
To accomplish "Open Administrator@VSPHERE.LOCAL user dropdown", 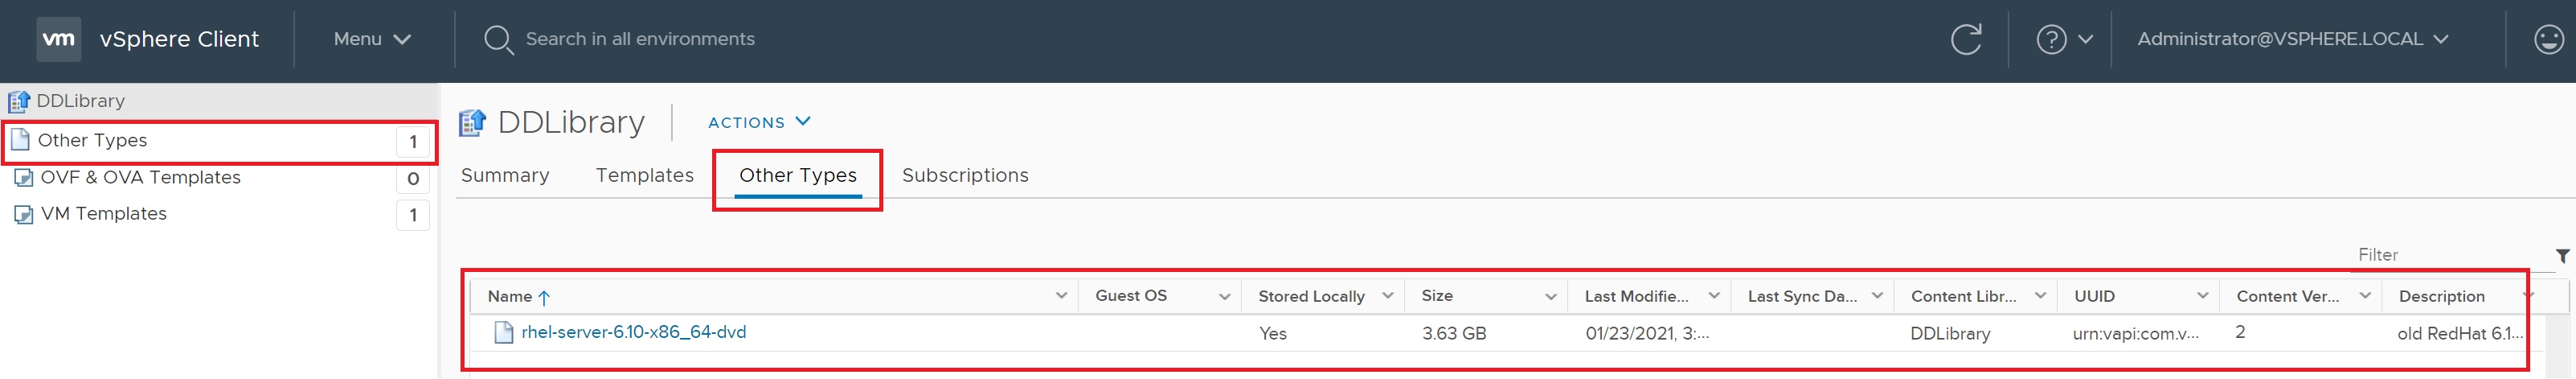I will 2292,39.
